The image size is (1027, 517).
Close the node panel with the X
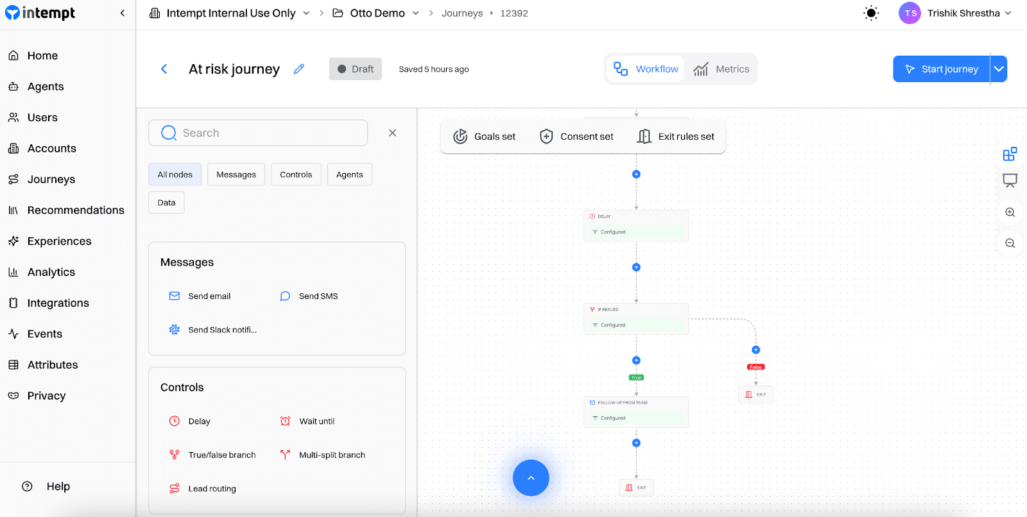(393, 133)
